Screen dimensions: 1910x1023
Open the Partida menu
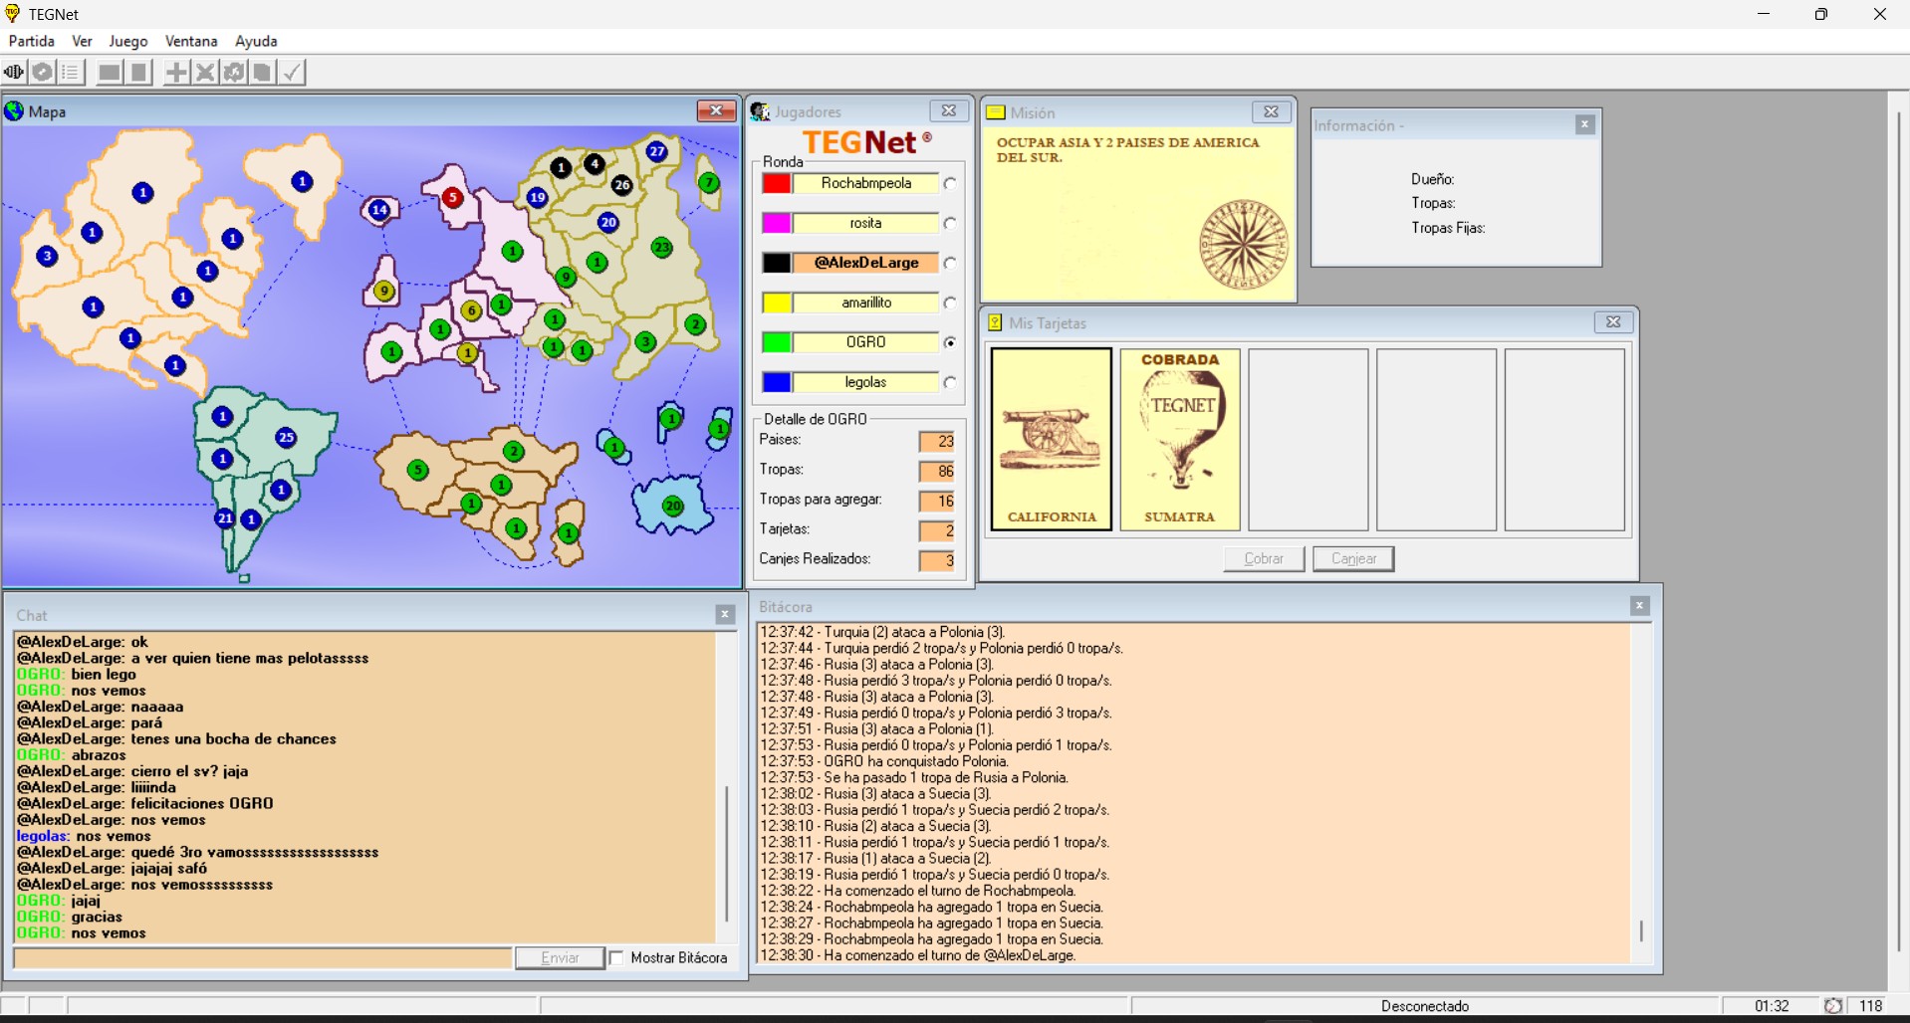[32, 41]
